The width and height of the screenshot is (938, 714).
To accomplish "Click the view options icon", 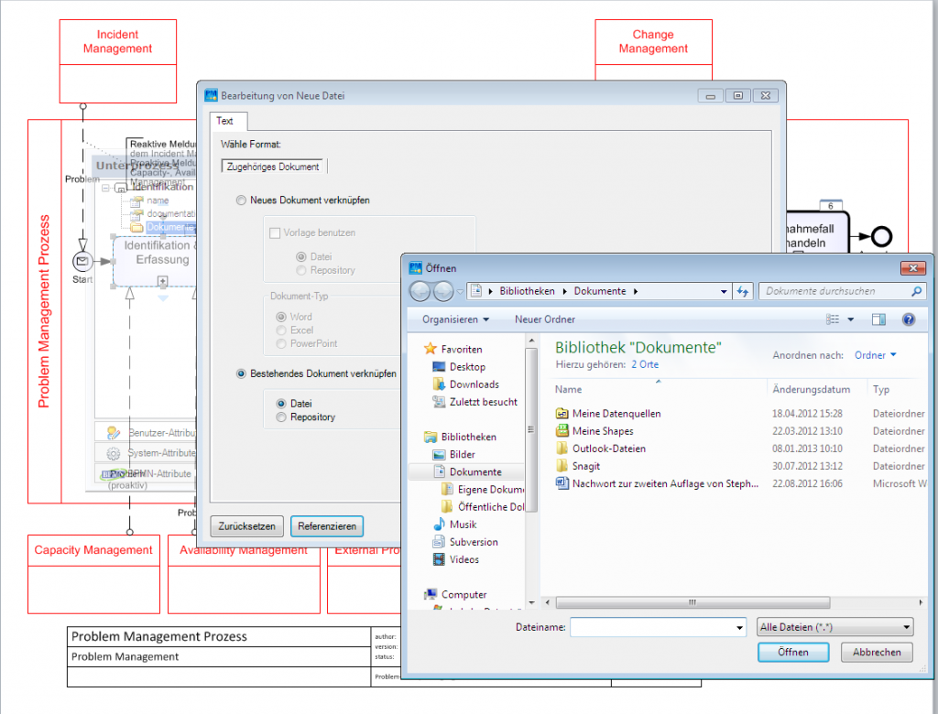I will [833, 319].
